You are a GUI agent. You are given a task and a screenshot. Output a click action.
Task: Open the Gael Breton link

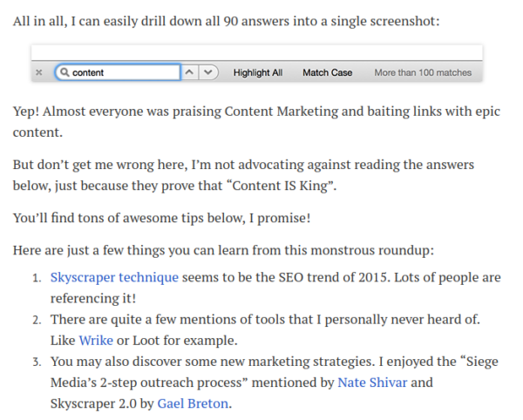point(193,403)
